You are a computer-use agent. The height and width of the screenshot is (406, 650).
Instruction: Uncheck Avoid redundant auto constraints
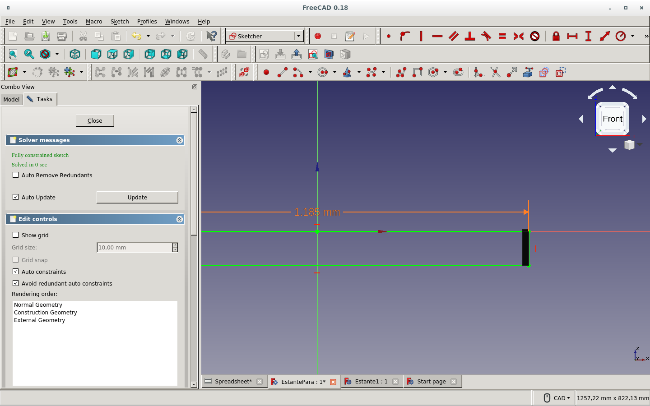[16, 283]
